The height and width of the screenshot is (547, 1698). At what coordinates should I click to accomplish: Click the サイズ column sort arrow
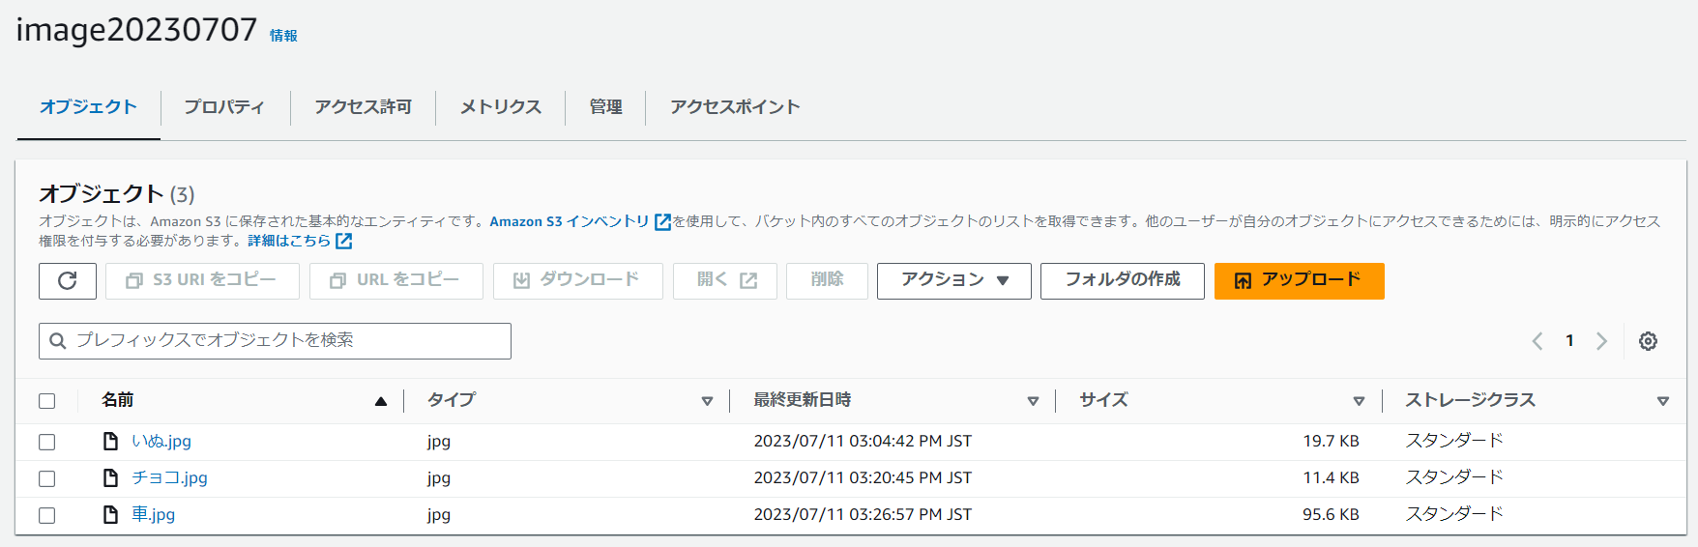tap(1359, 401)
